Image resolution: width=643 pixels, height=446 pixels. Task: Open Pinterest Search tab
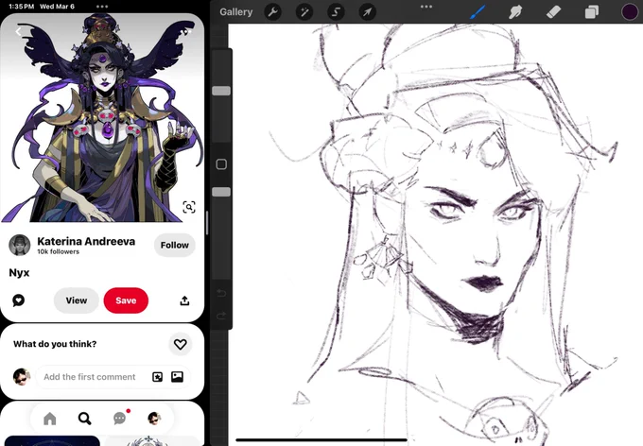coord(84,419)
